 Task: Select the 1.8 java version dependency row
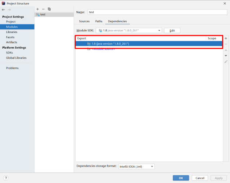(149, 44)
